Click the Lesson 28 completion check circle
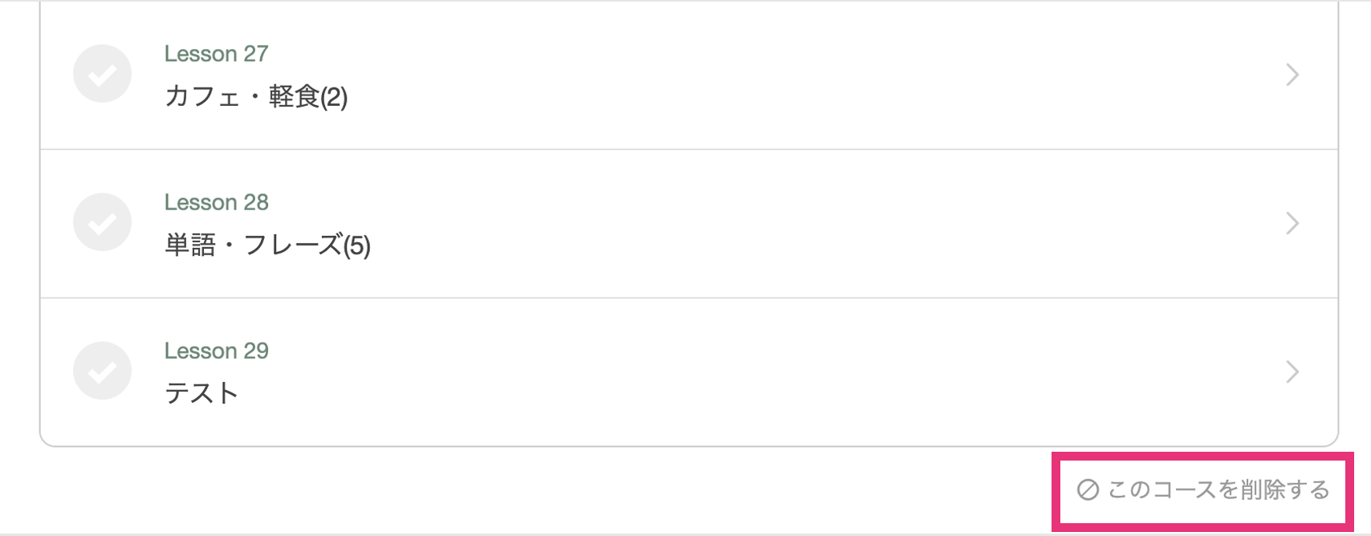The width and height of the screenshot is (1371, 536). click(102, 222)
